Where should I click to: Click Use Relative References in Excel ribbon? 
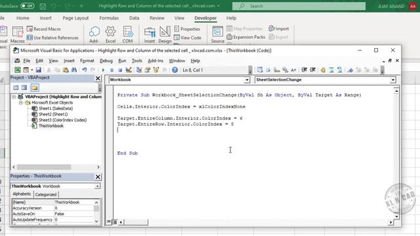(52, 38)
